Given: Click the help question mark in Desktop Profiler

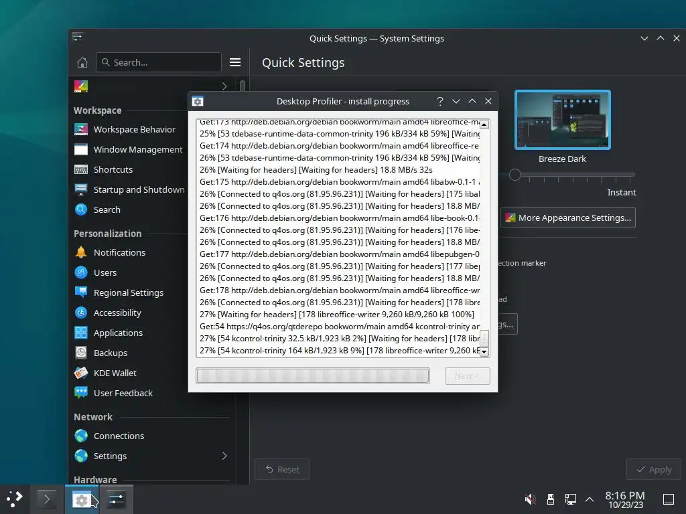Looking at the screenshot, I should point(440,102).
